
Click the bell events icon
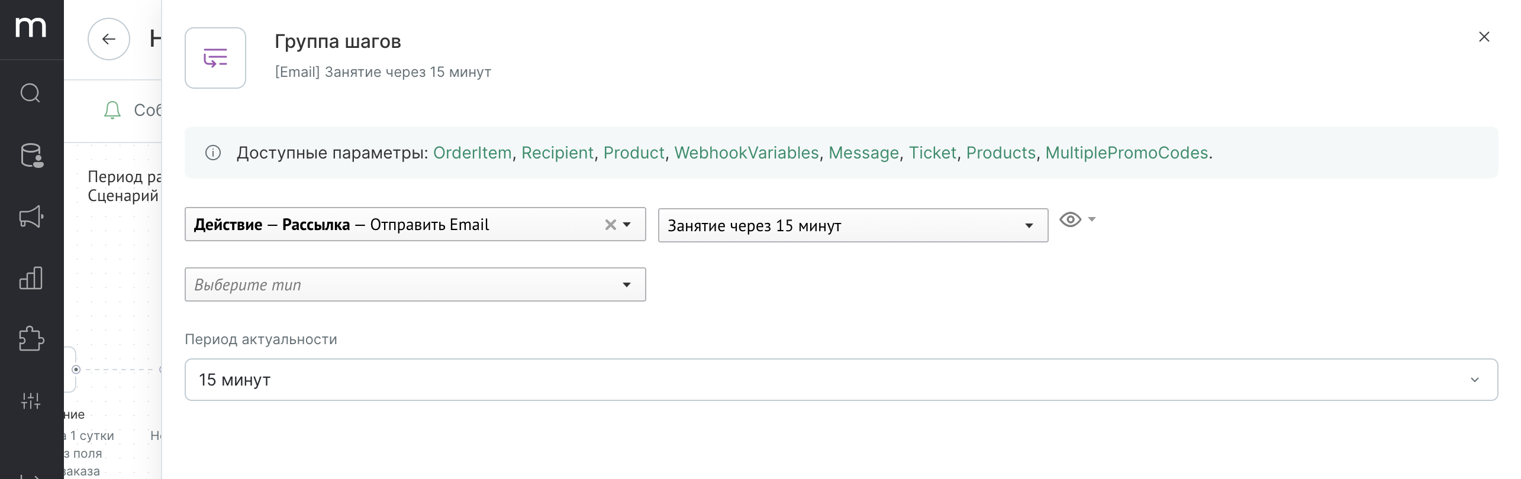tap(112, 110)
